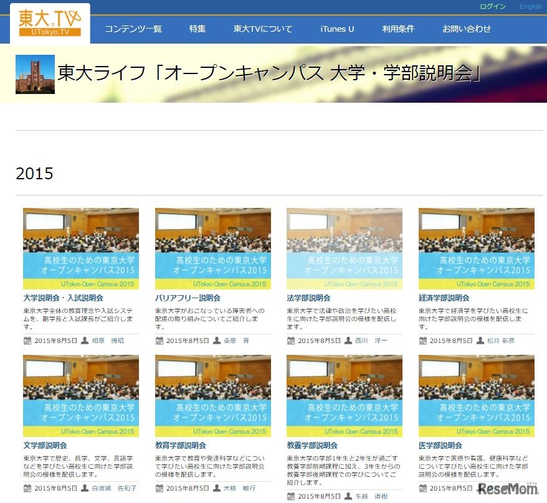Click page title 東大ライフ「オープンキャンパス 大学・学部説明会」
547x503 pixels.
(x=270, y=72)
